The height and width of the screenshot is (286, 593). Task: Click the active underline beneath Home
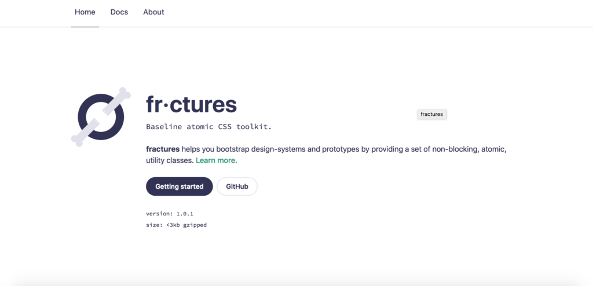point(85,27)
